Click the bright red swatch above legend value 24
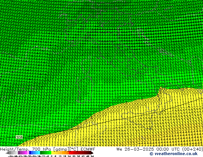The height and width of the screenshot is (157, 203). 70,153
